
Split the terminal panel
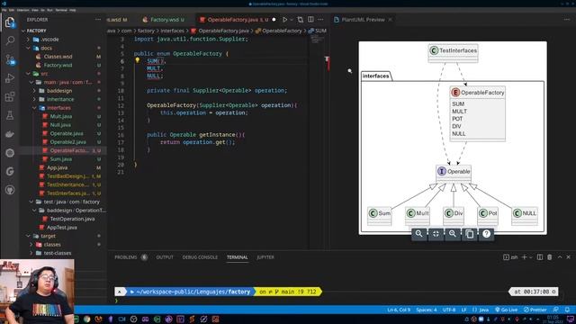(x=540, y=257)
